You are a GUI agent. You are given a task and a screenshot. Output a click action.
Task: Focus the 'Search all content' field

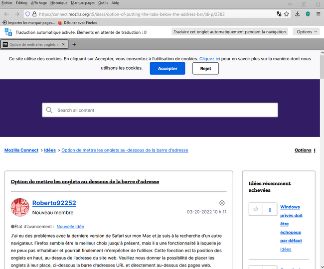tap(160, 110)
